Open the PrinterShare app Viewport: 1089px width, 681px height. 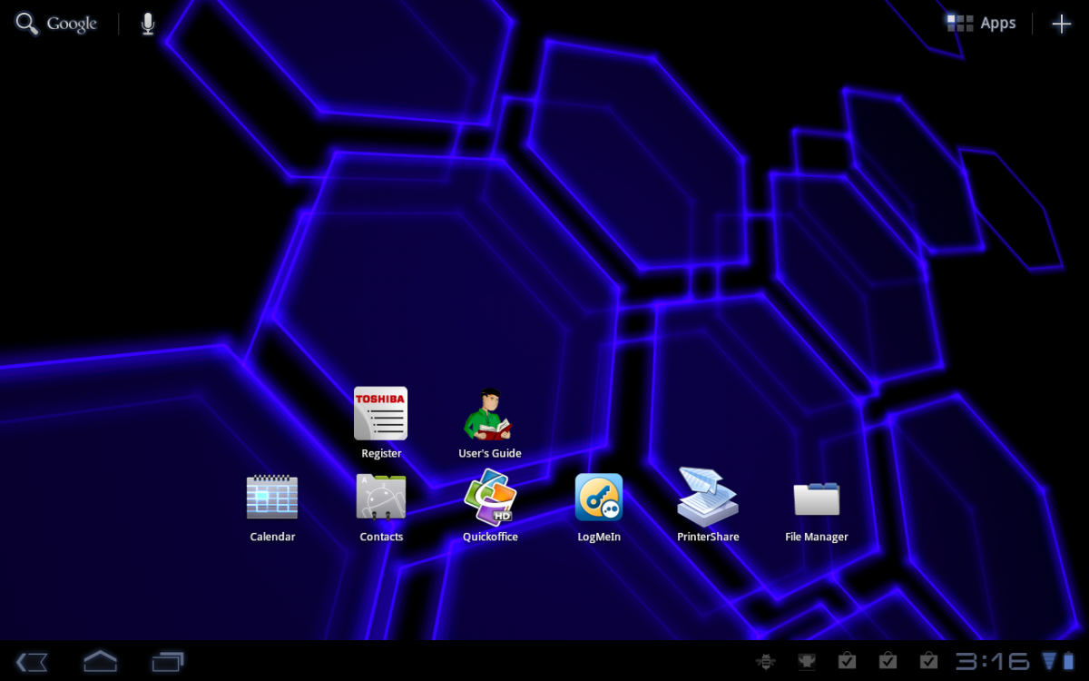click(x=708, y=498)
